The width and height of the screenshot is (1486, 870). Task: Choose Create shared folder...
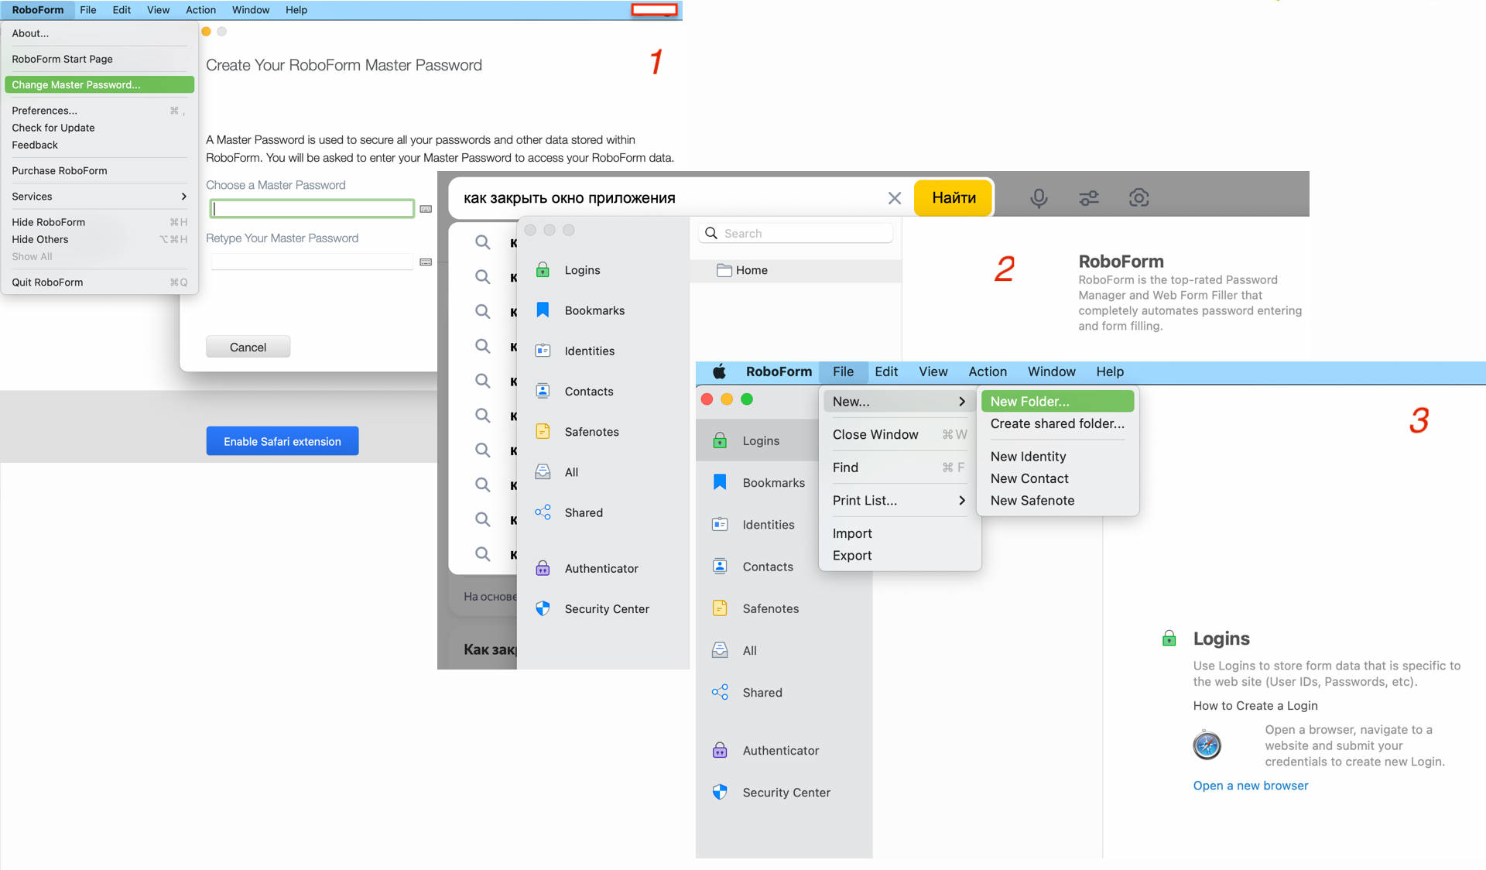point(1057,423)
